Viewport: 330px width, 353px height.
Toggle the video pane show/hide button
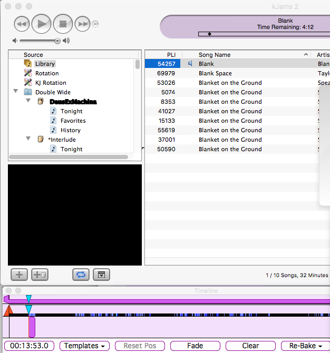[101, 274]
